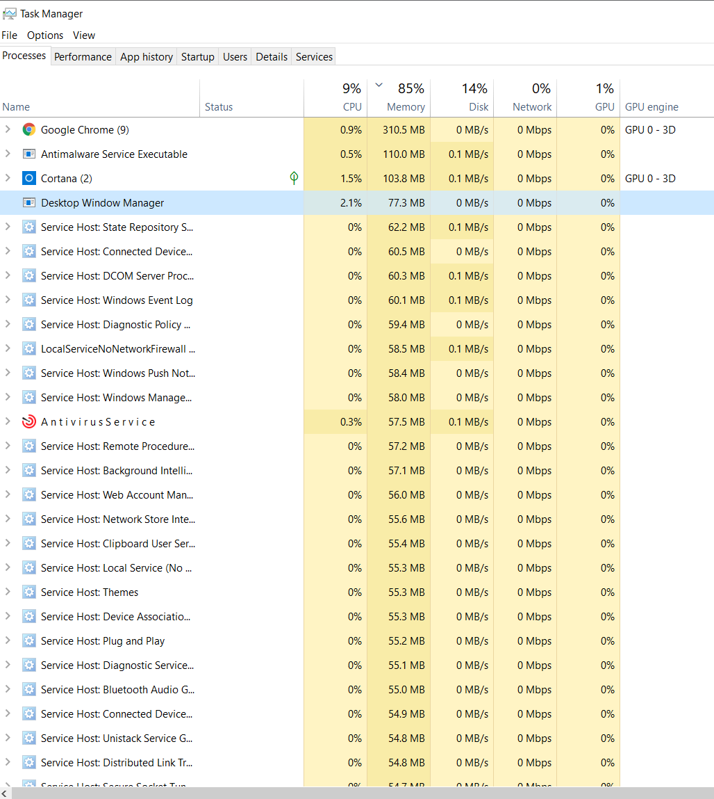Viewport: 714px width, 799px height.
Task: Sort by the Network column header
Action: pos(524,98)
